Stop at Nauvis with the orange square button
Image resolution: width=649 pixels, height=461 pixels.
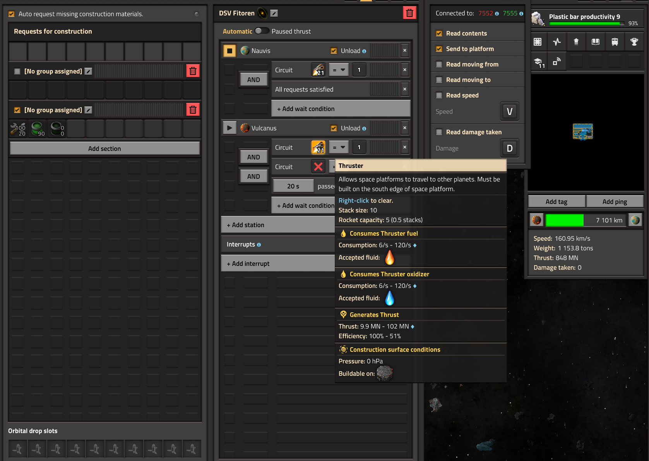[229, 51]
